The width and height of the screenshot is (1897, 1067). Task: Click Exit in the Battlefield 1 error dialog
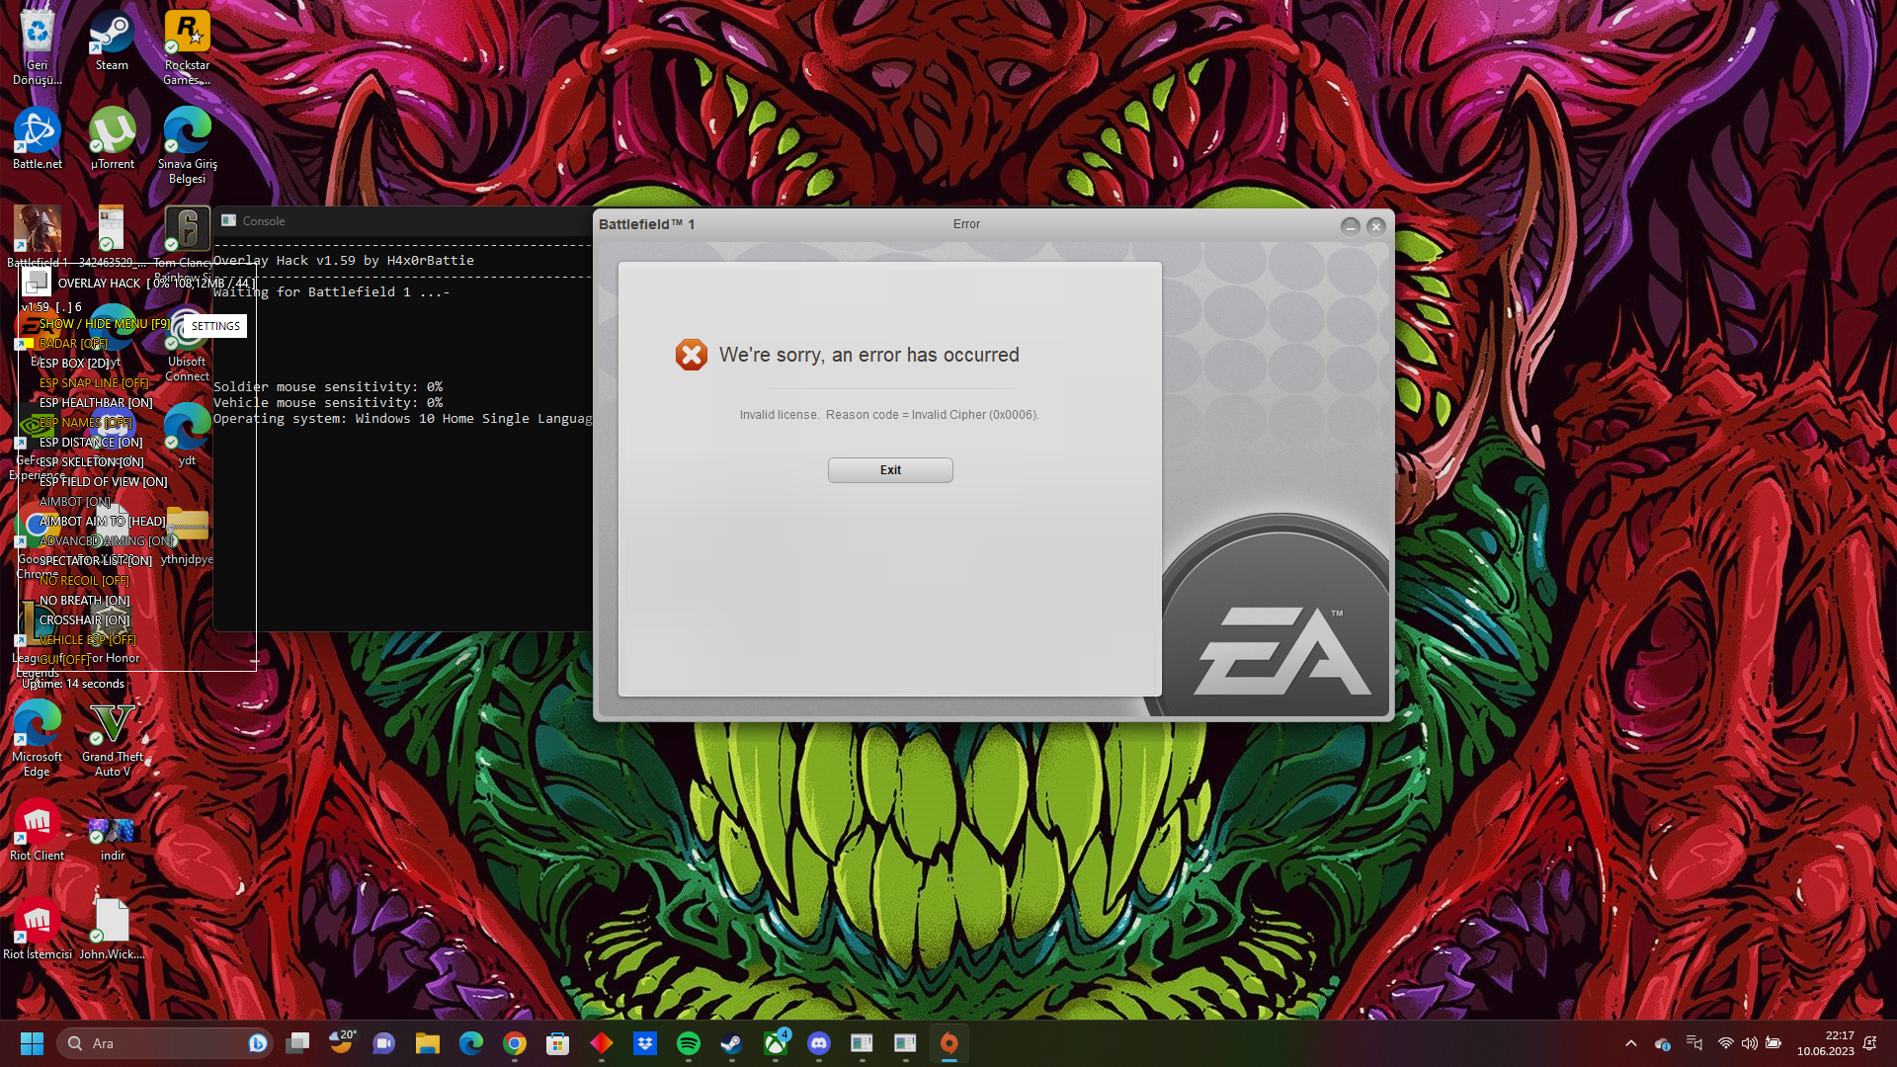(x=890, y=470)
